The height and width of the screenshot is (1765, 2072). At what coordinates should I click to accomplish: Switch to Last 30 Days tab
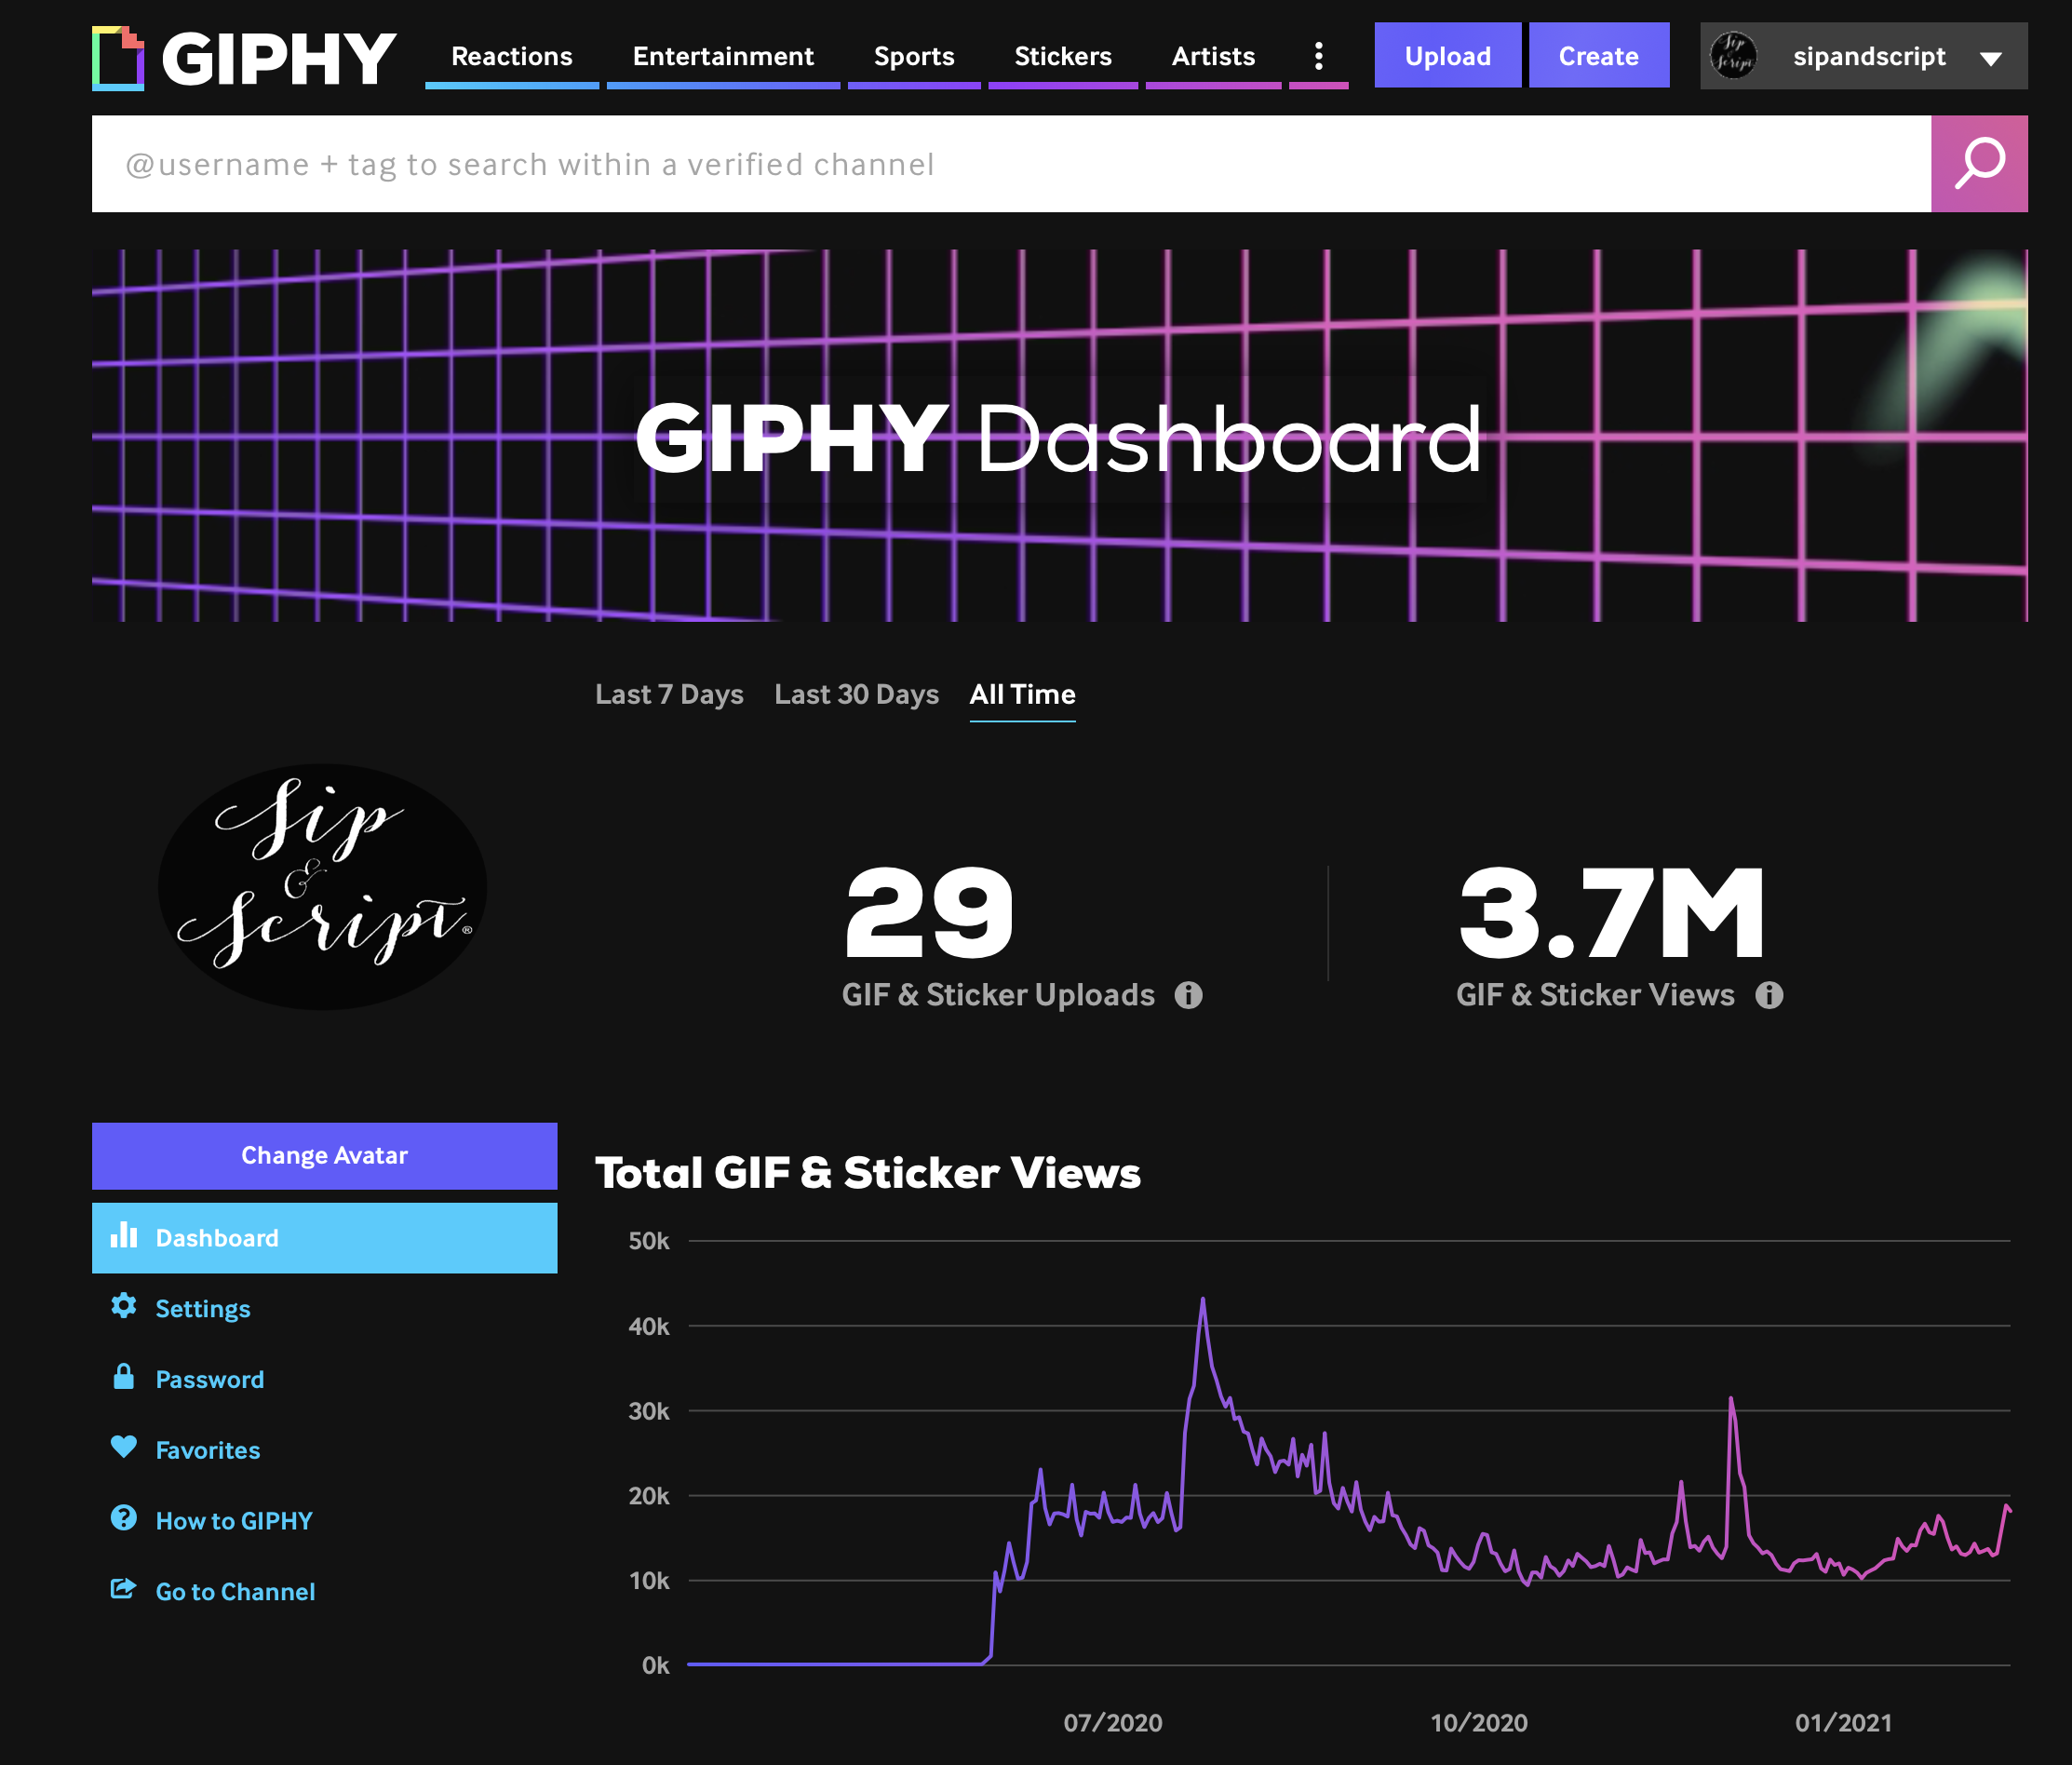856,694
